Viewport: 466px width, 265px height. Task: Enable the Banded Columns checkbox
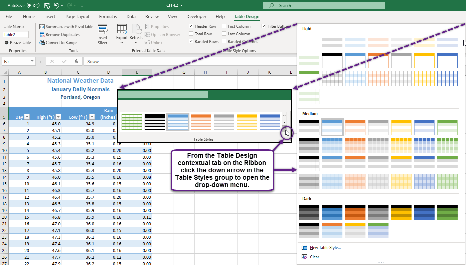tap(224, 41)
